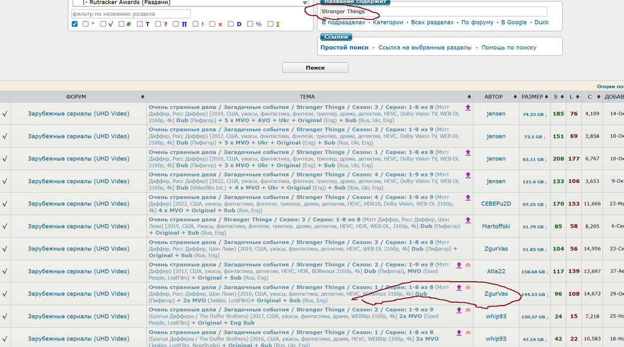Click orange double-chevron icon in 144.53 GB row
Viewport: 624px width, 347px height.
468,288
